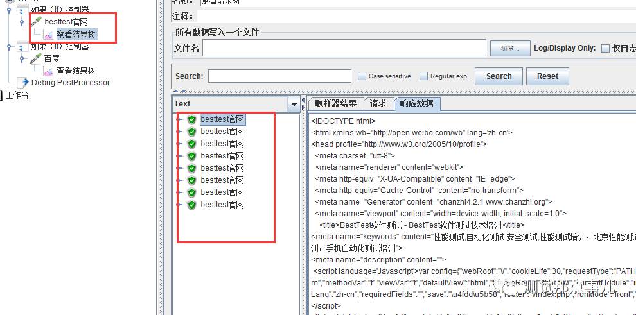This screenshot has width=636, height=315.
Task: Click the graph icon of 察看结果树 listener
Action: pyautogui.click(x=49, y=35)
